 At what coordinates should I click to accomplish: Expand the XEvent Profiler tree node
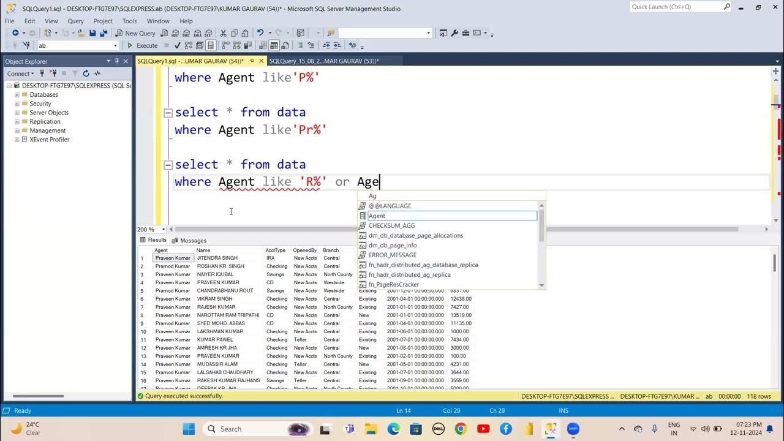coord(17,140)
